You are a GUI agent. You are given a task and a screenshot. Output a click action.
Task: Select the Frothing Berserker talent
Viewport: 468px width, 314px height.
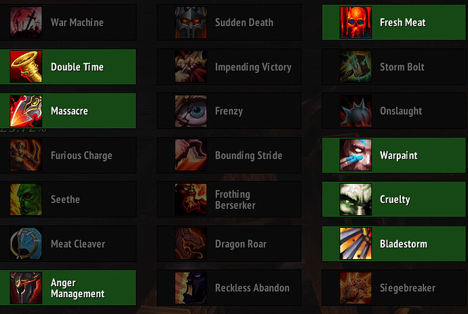coord(229,199)
